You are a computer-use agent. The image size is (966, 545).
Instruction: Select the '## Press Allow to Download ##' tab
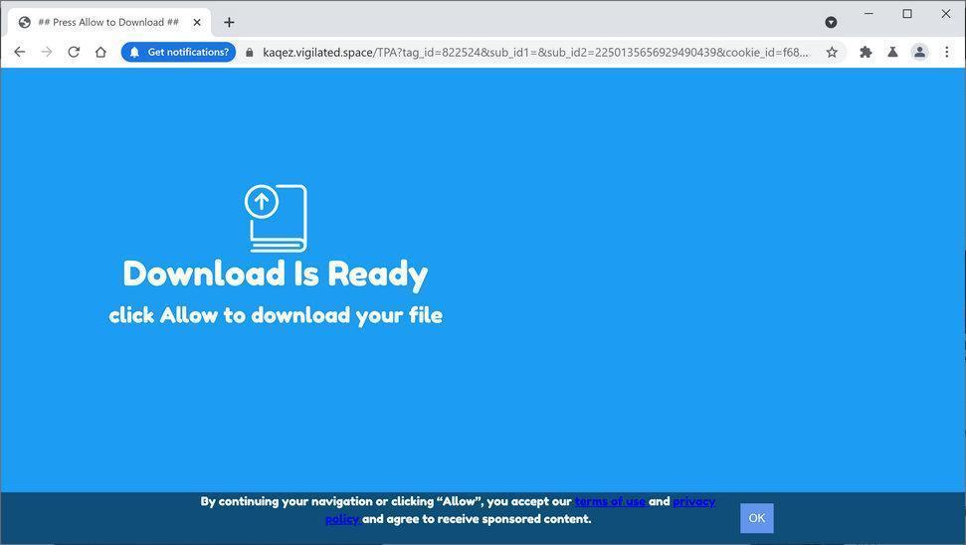tap(109, 22)
